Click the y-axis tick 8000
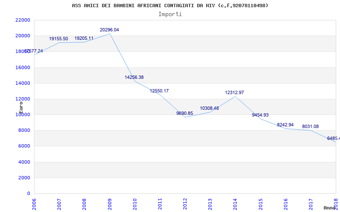 point(24,131)
